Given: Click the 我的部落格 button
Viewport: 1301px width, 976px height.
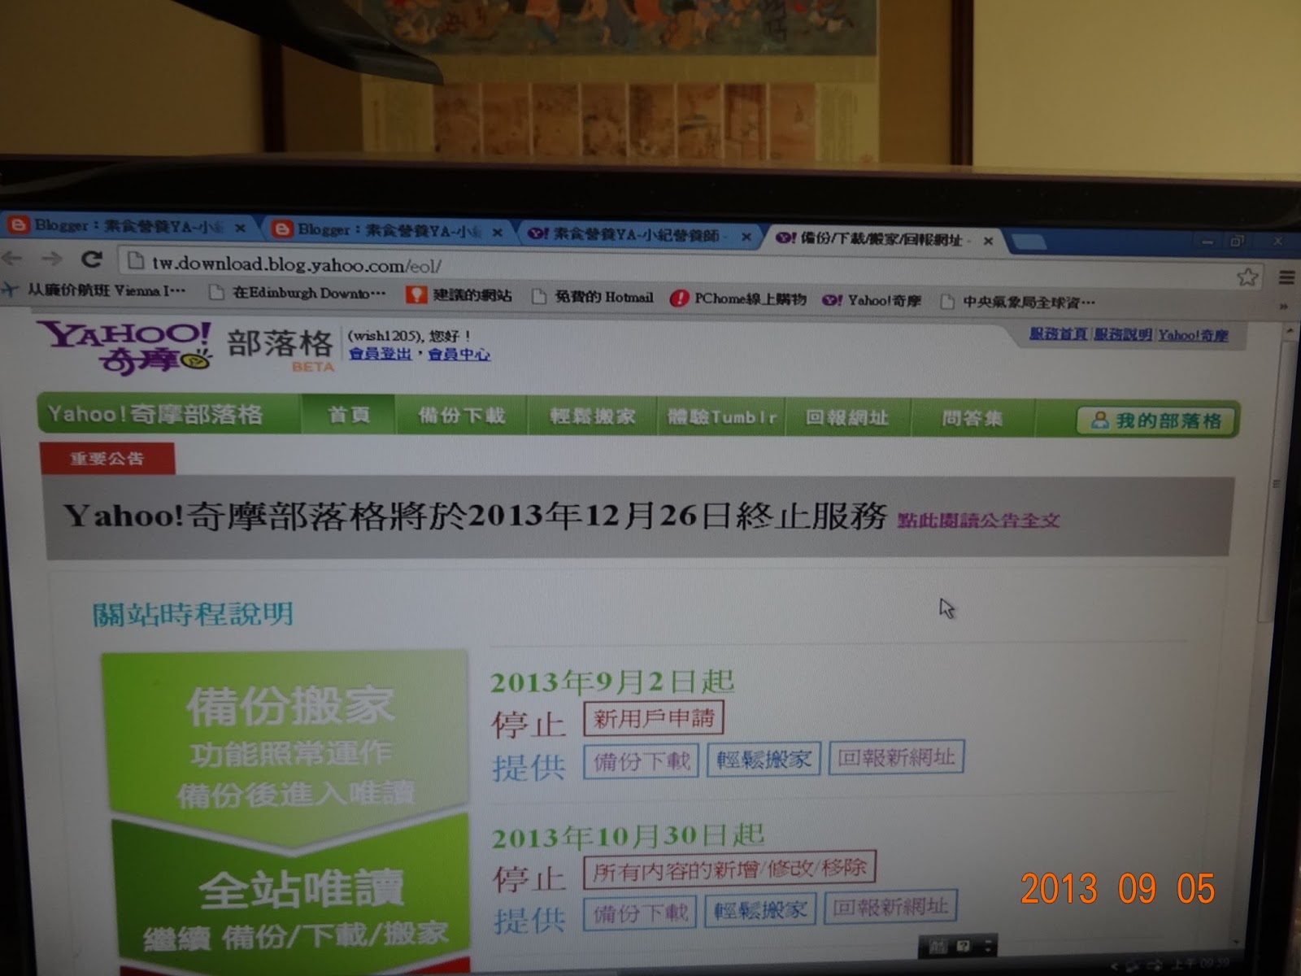Looking at the screenshot, I should [x=1155, y=420].
